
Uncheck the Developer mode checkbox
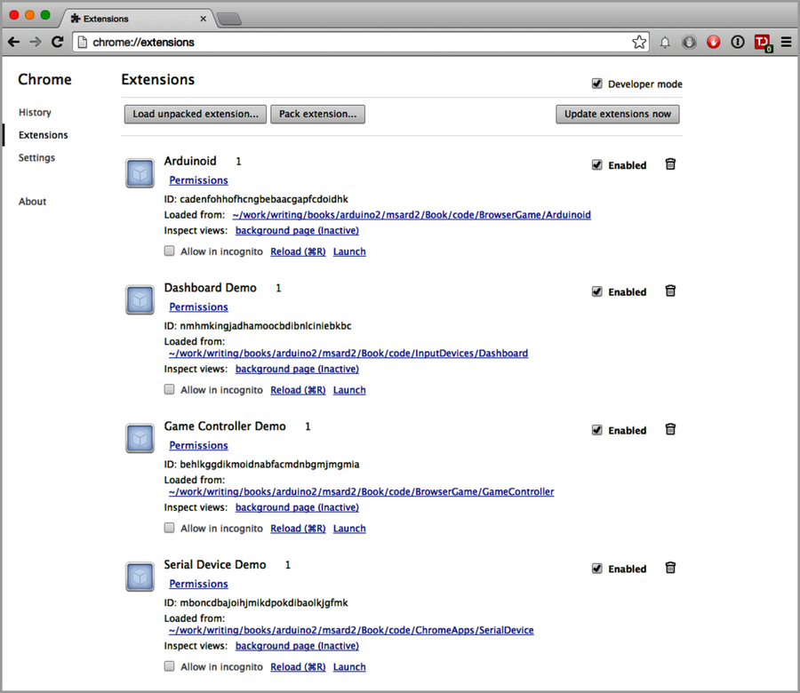click(x=597, y=84)
